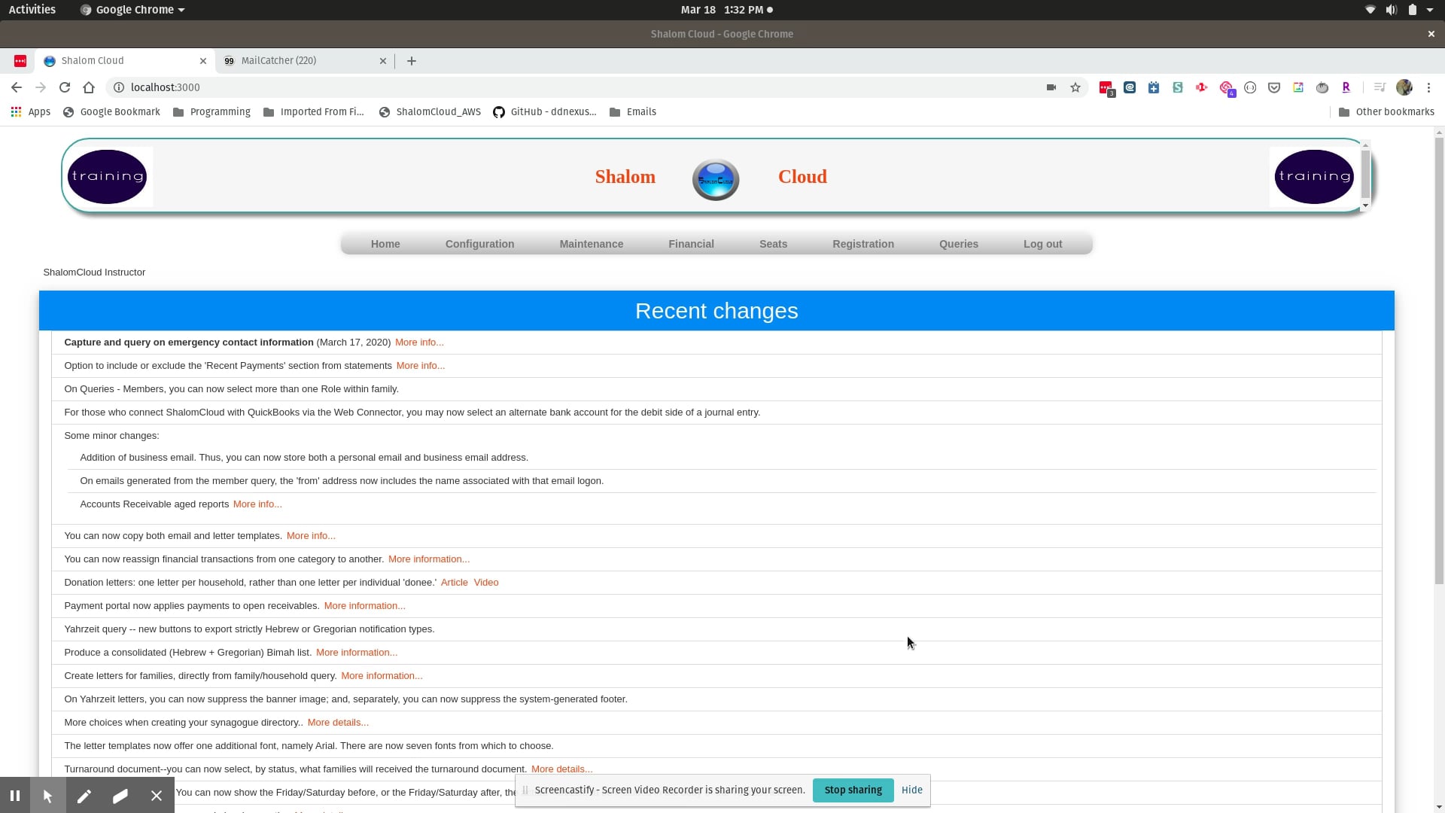Screen dimensions: 1445x813
Task: Open the red extension showing 3 notifications
Action: (x=1106, y=87)
